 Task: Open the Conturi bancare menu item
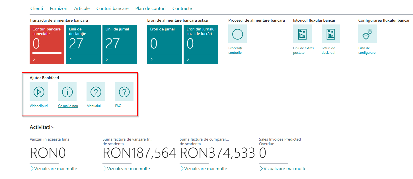pos(112,9)
